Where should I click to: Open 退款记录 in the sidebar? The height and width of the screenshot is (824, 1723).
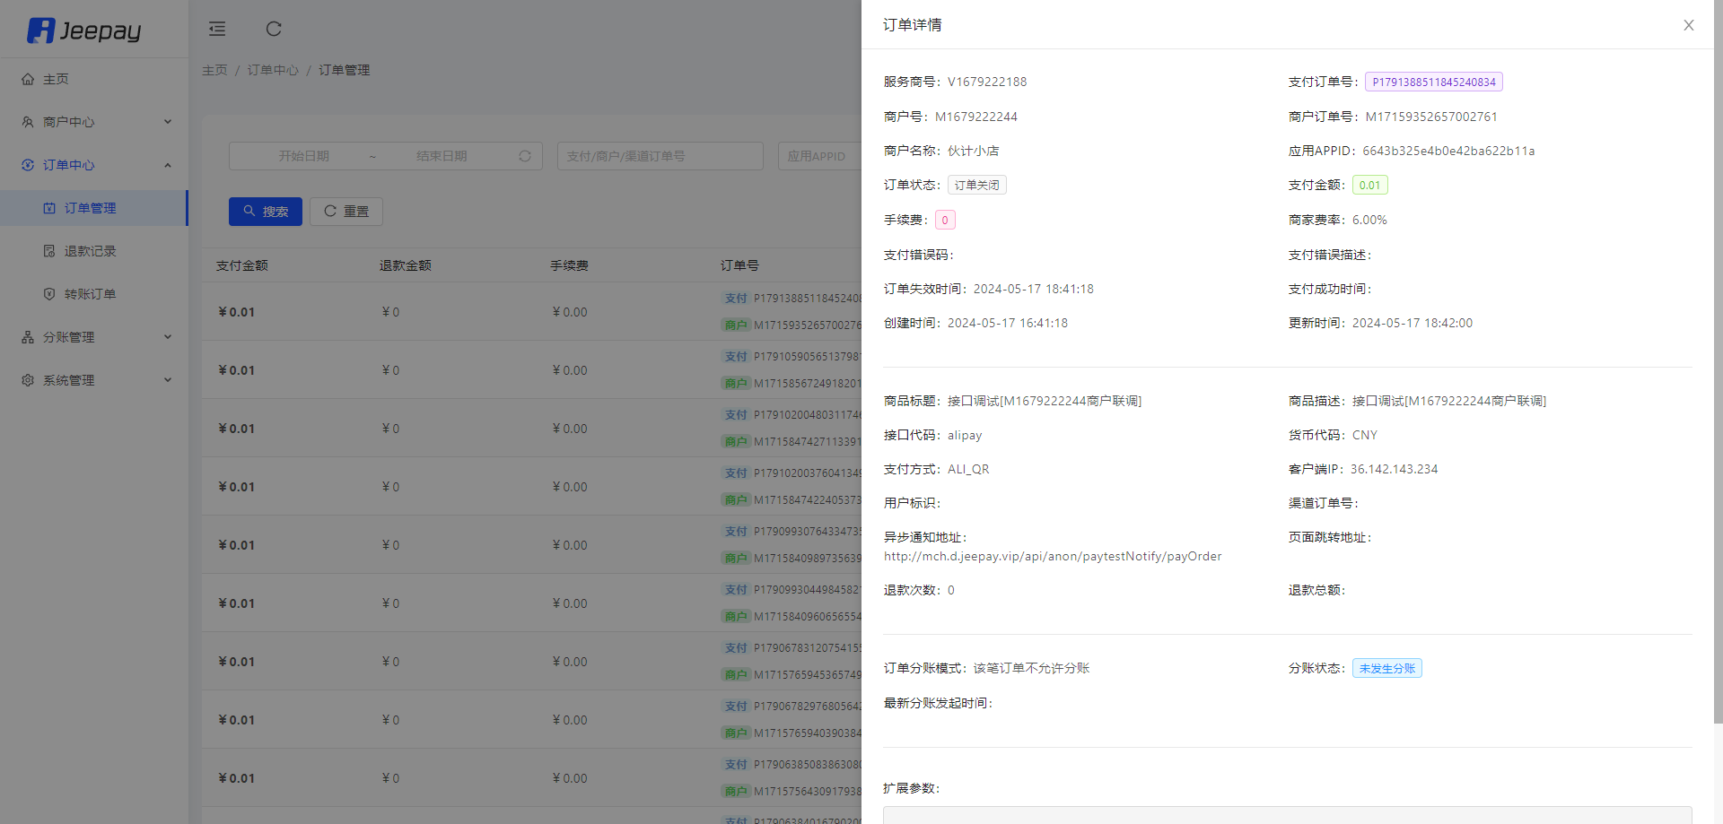point(90,251)
